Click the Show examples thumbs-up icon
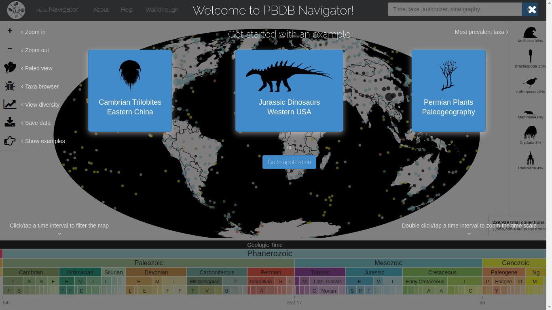552x310 pixels. coord(10,140)
